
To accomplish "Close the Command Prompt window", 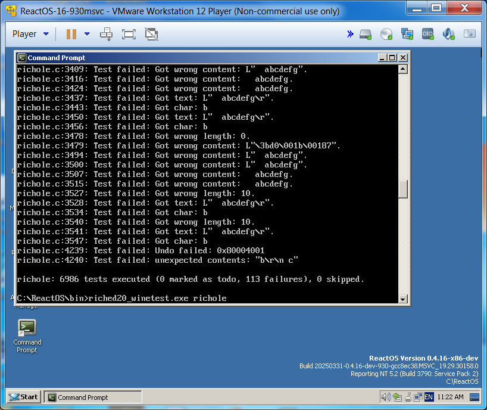I will (x=403, y=58).
